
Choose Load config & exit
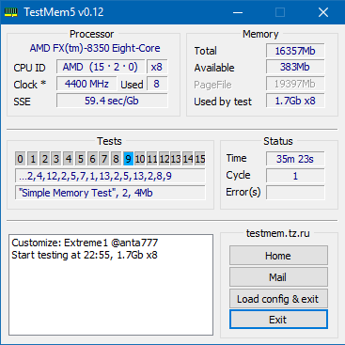coord(278,299)
